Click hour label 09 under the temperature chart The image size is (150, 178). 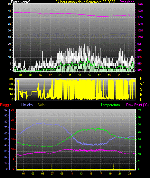[62, 174]
